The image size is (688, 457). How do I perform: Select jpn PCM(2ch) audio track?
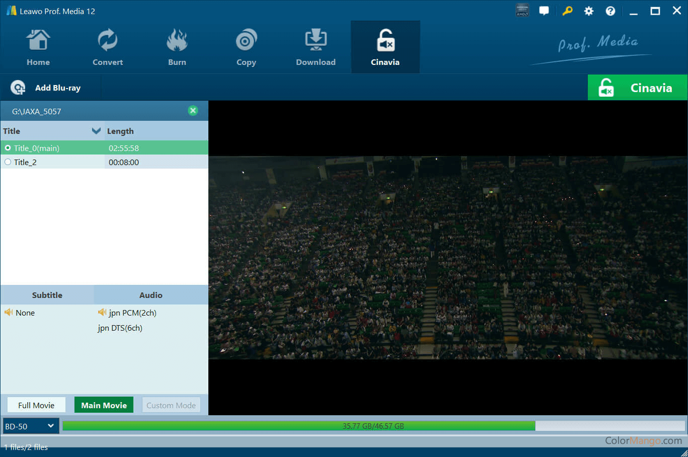click(132, 313)
